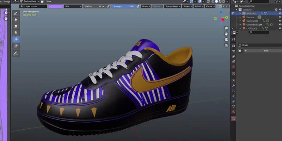Viewport: 282px width, 141px height.
Task: Open the View Layer properties tab
Action: click(234, 56)
